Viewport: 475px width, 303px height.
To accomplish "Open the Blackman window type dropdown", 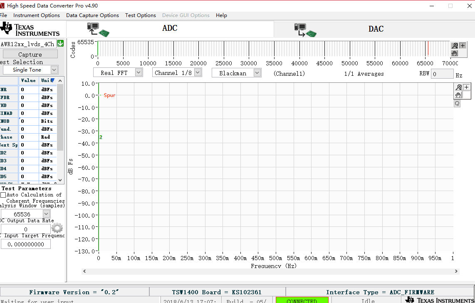I will [x=257, y=73].
